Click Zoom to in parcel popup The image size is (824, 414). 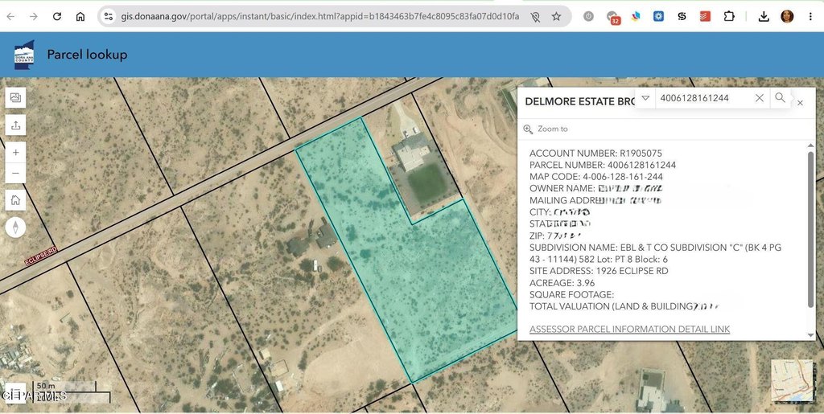tap(546, 129)
